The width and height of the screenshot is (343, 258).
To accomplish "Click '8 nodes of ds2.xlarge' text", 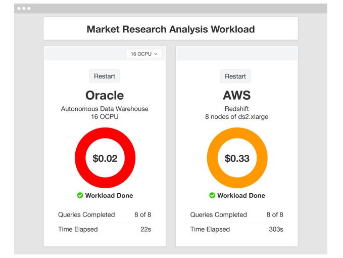I will coord(237,117).
